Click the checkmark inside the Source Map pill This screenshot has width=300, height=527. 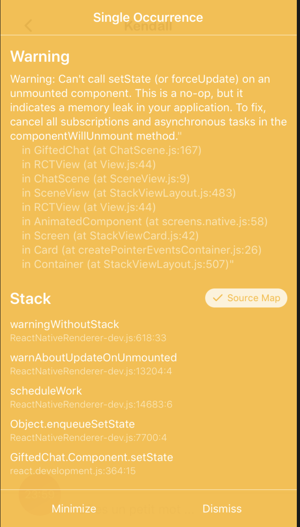218,298
